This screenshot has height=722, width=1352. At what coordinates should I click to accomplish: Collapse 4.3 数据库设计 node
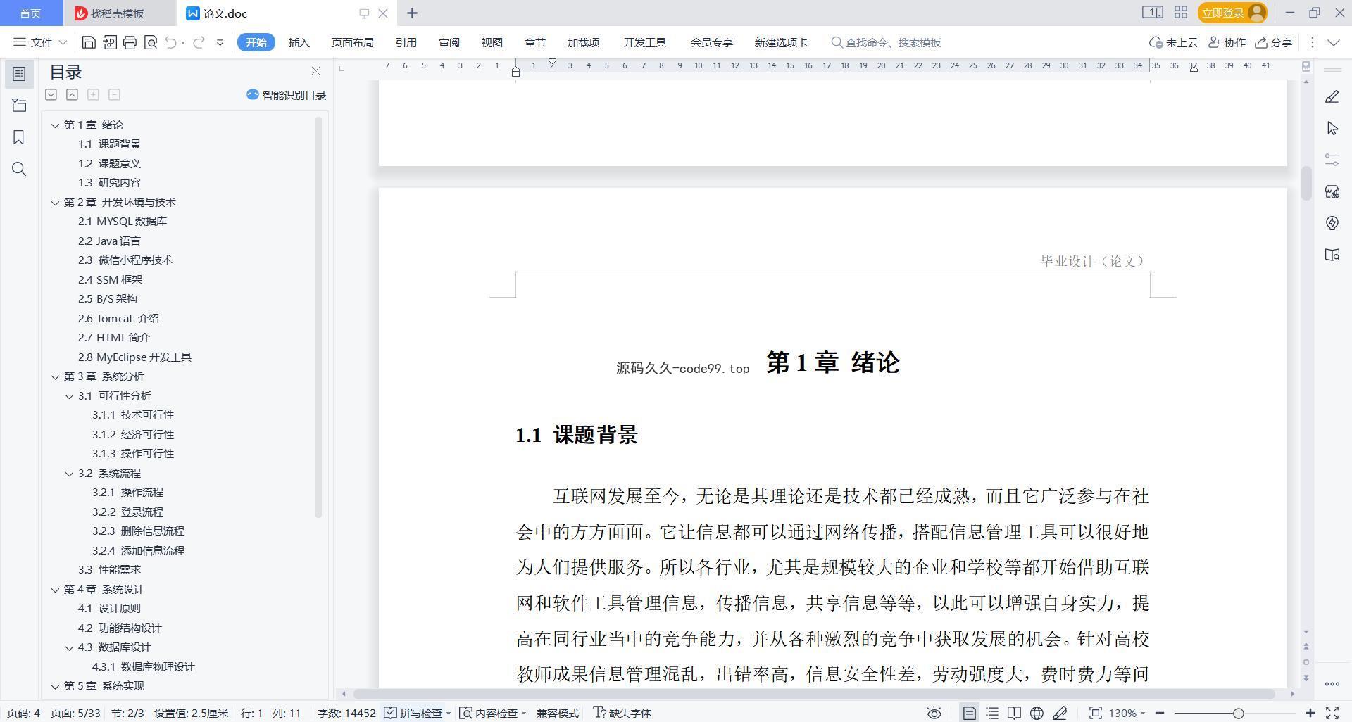click(69, 647)
